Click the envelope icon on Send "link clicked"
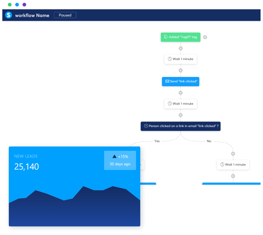263x235 pixels. point(167,81)
